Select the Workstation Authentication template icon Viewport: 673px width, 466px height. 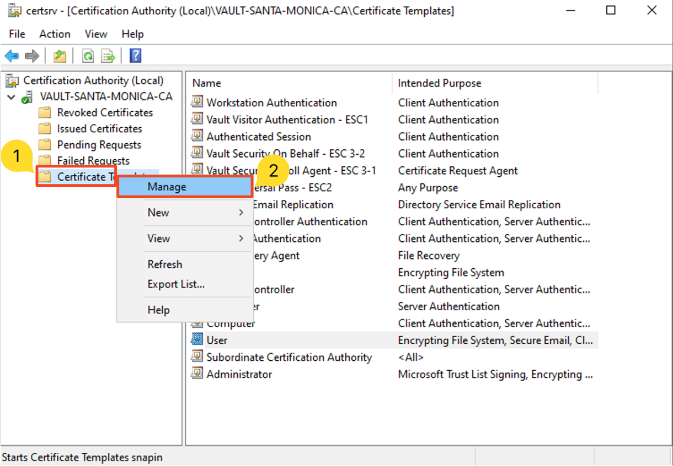[x=197, y=102]
